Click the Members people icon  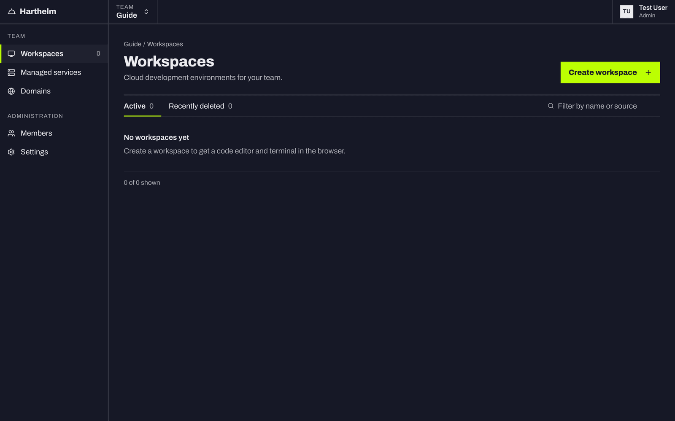(x=11, y=133)
